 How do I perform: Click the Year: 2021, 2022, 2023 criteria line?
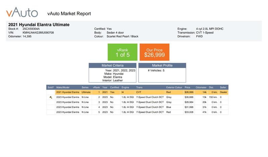120,70
